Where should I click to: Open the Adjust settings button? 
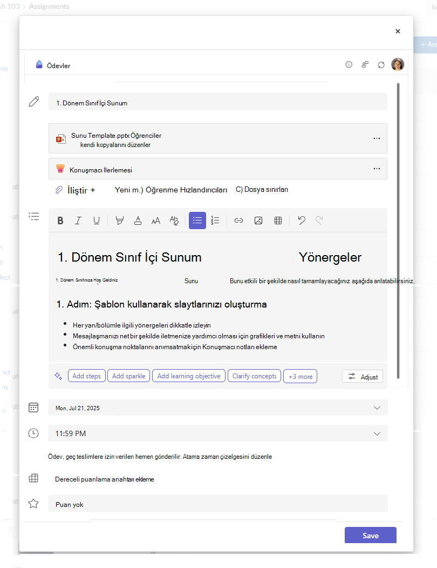[363, 377]
